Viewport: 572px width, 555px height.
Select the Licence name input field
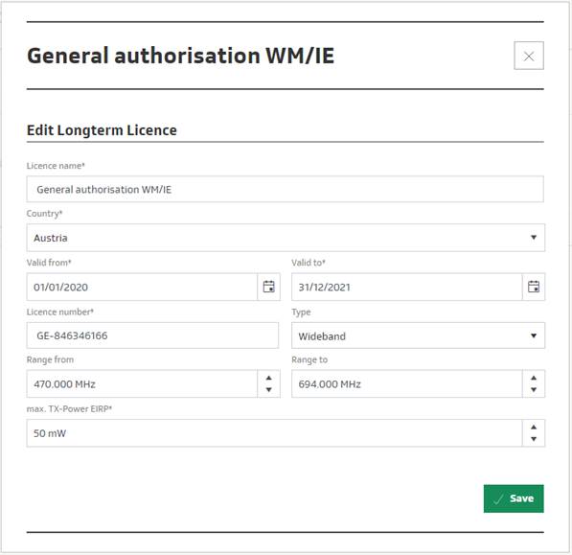click(285, 189)
